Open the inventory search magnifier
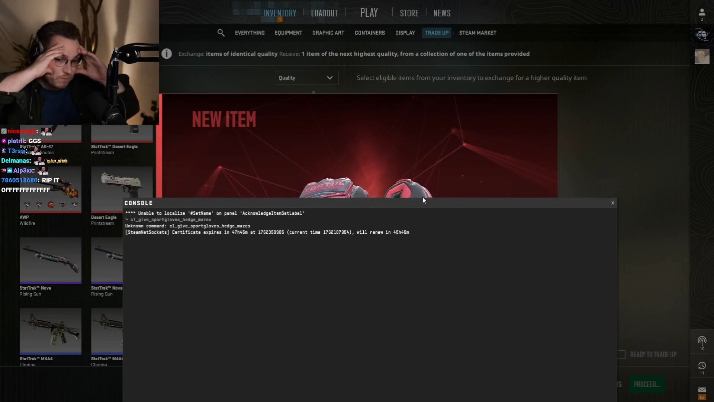 (221, 33)
